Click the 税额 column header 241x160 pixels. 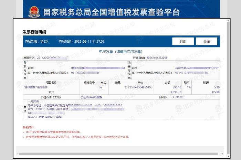[x=206, y=83]
